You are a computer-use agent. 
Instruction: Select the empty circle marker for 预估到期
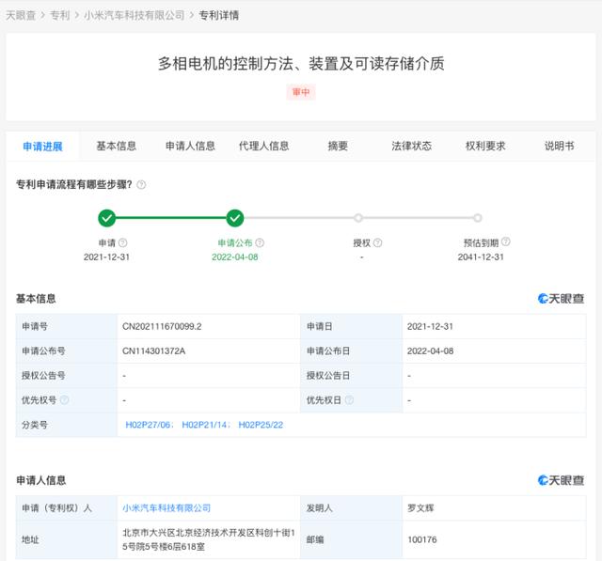click(478, 218)
